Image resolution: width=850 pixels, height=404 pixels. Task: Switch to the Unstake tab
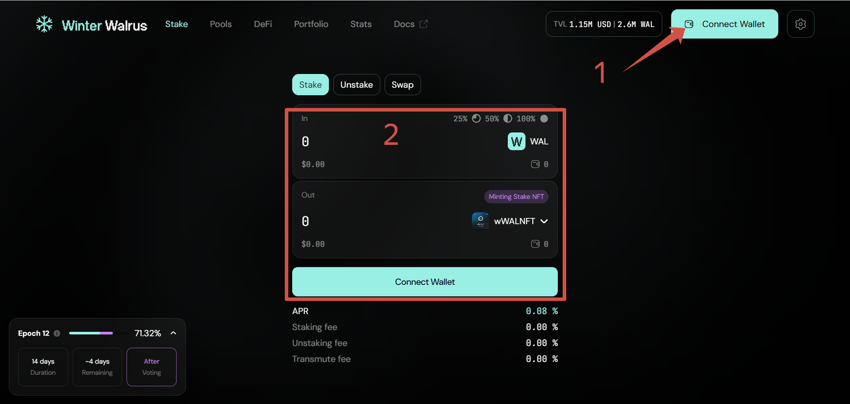(x=356, y=85)
